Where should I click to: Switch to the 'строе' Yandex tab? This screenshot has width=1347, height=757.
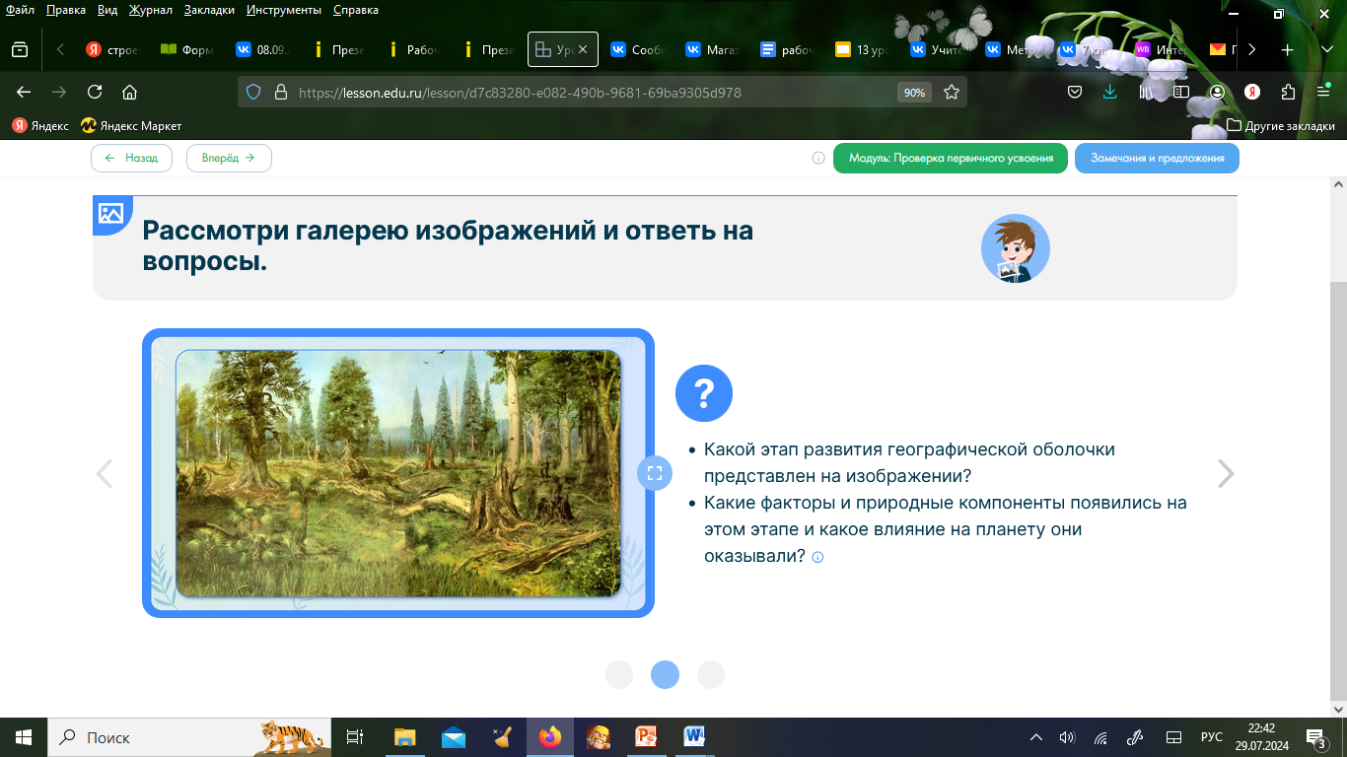(113, 49)
